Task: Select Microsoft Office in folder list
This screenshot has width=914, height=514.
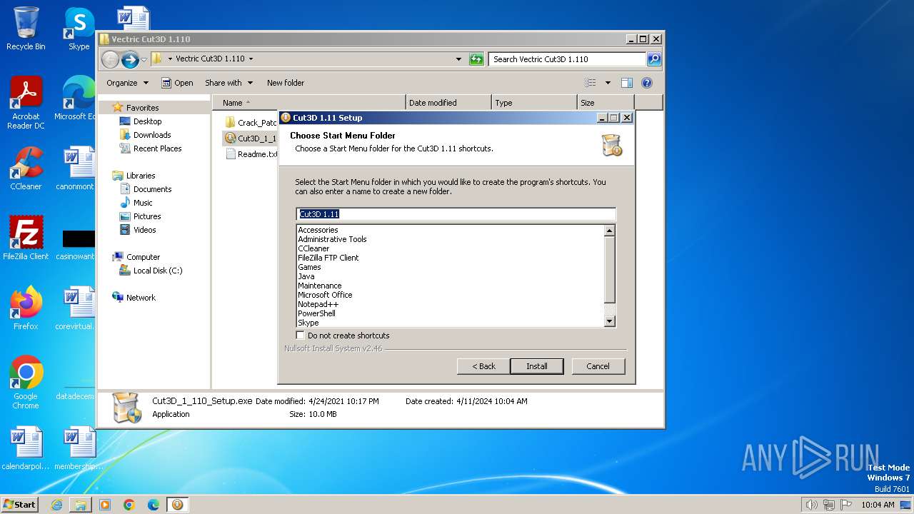Action: (325, 295)
